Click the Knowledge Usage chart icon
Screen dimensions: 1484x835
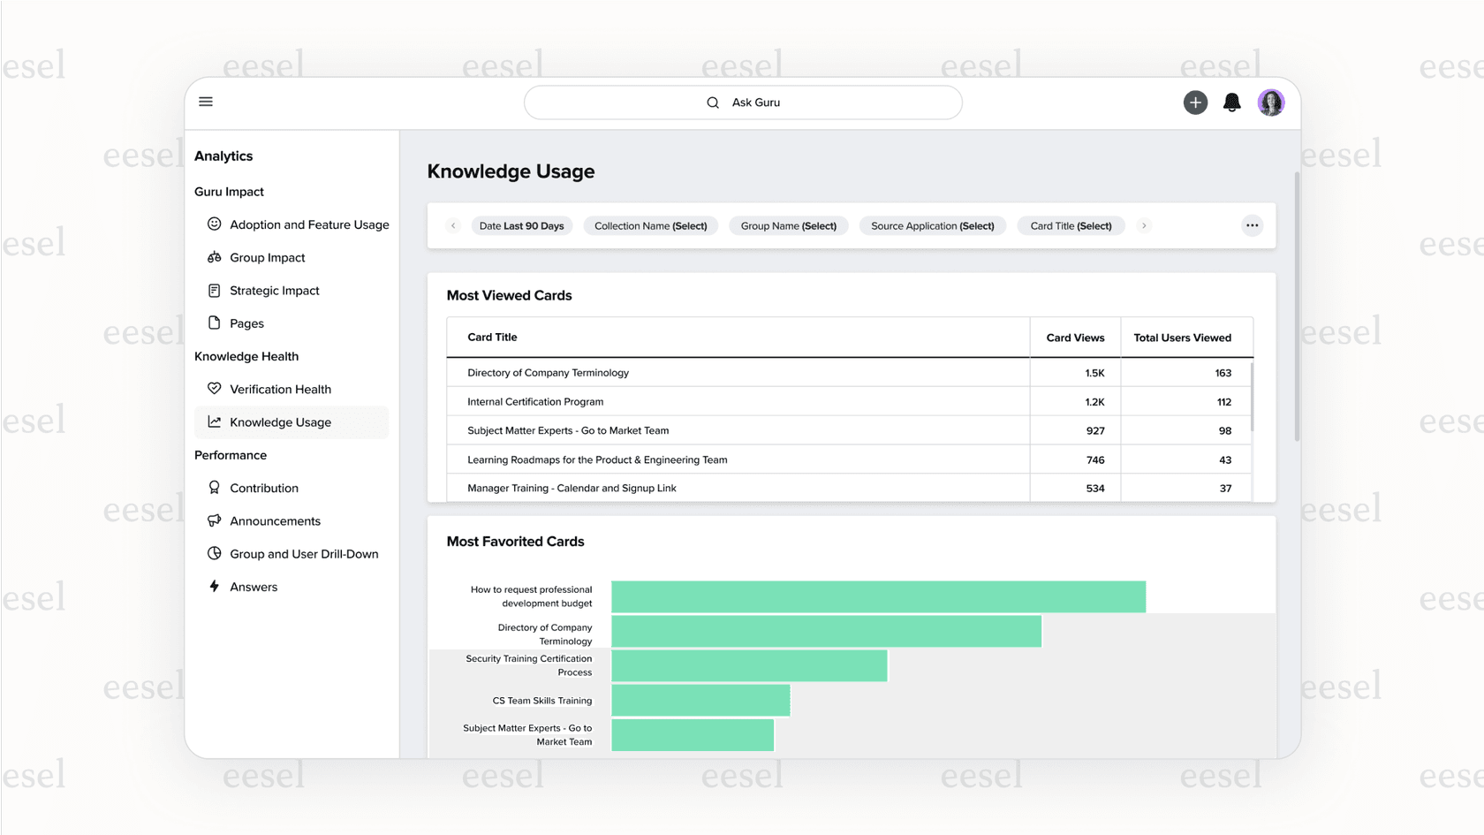coord(215,421)
